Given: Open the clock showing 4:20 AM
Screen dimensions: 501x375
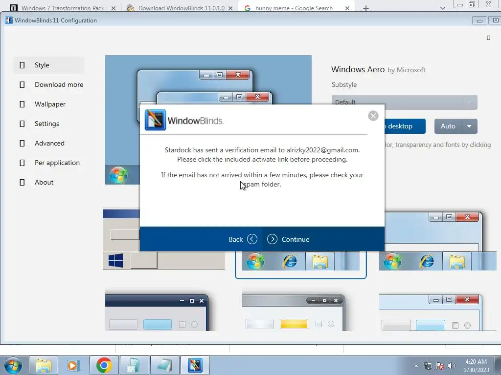Looking at the screenshot, I should pyautogui.click(x=476, y=366).
